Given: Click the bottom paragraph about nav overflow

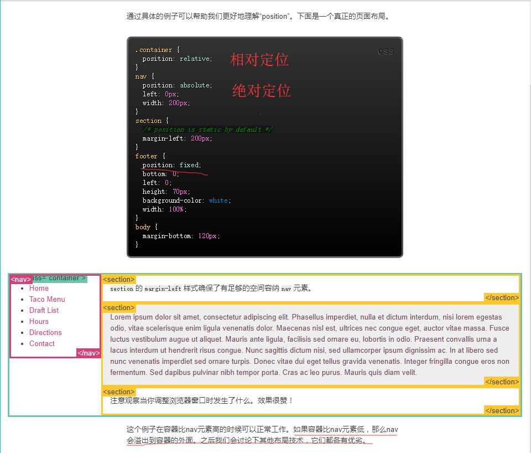Looking at the screenshot, I should [262, 435].
